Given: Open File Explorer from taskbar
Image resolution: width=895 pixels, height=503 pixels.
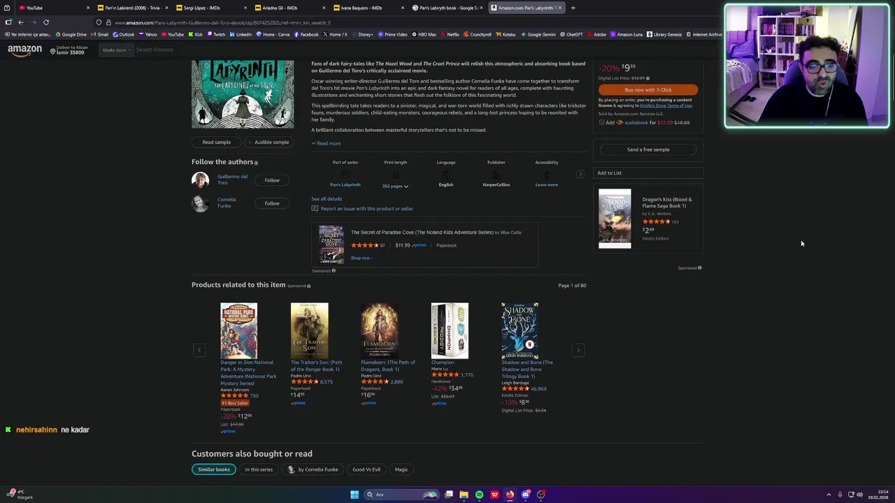Looking at the screenshot, I should coord(464,495).
